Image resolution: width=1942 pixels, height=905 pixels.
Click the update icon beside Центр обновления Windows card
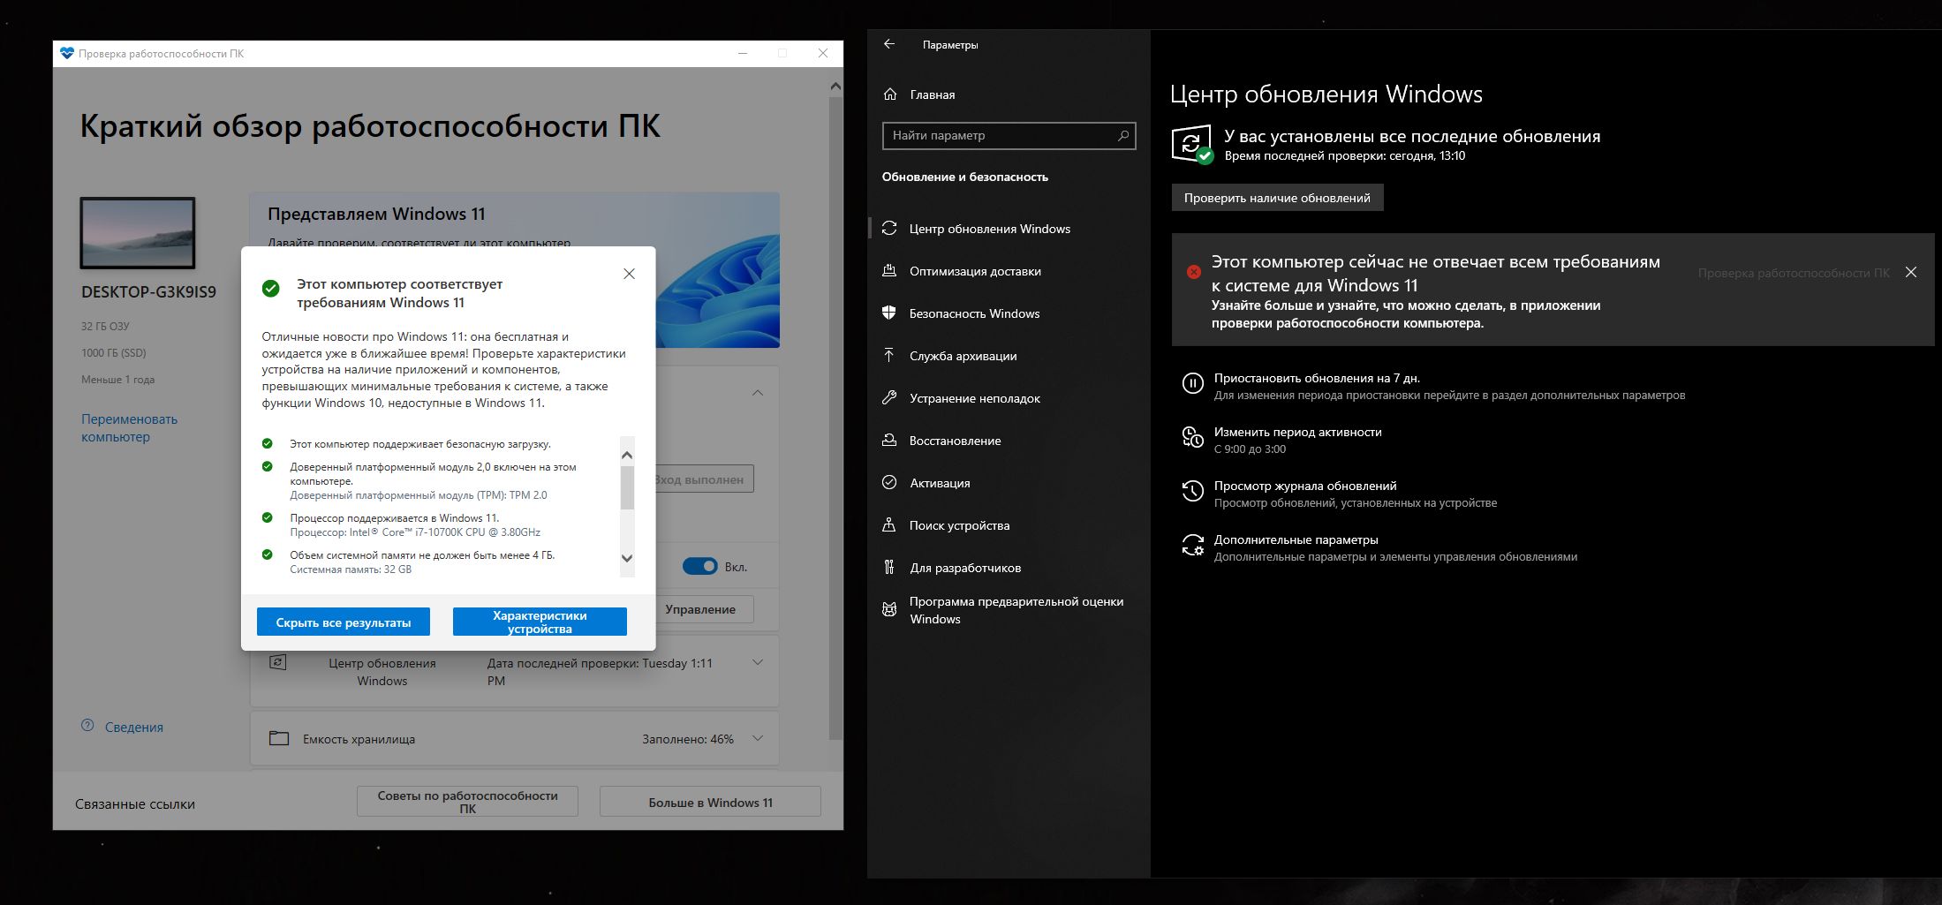tap(277, 662)
